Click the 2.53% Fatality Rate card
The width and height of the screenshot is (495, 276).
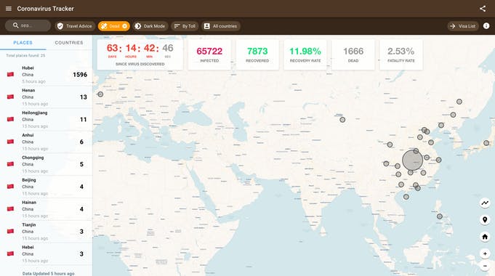click(x=401, y=54)
